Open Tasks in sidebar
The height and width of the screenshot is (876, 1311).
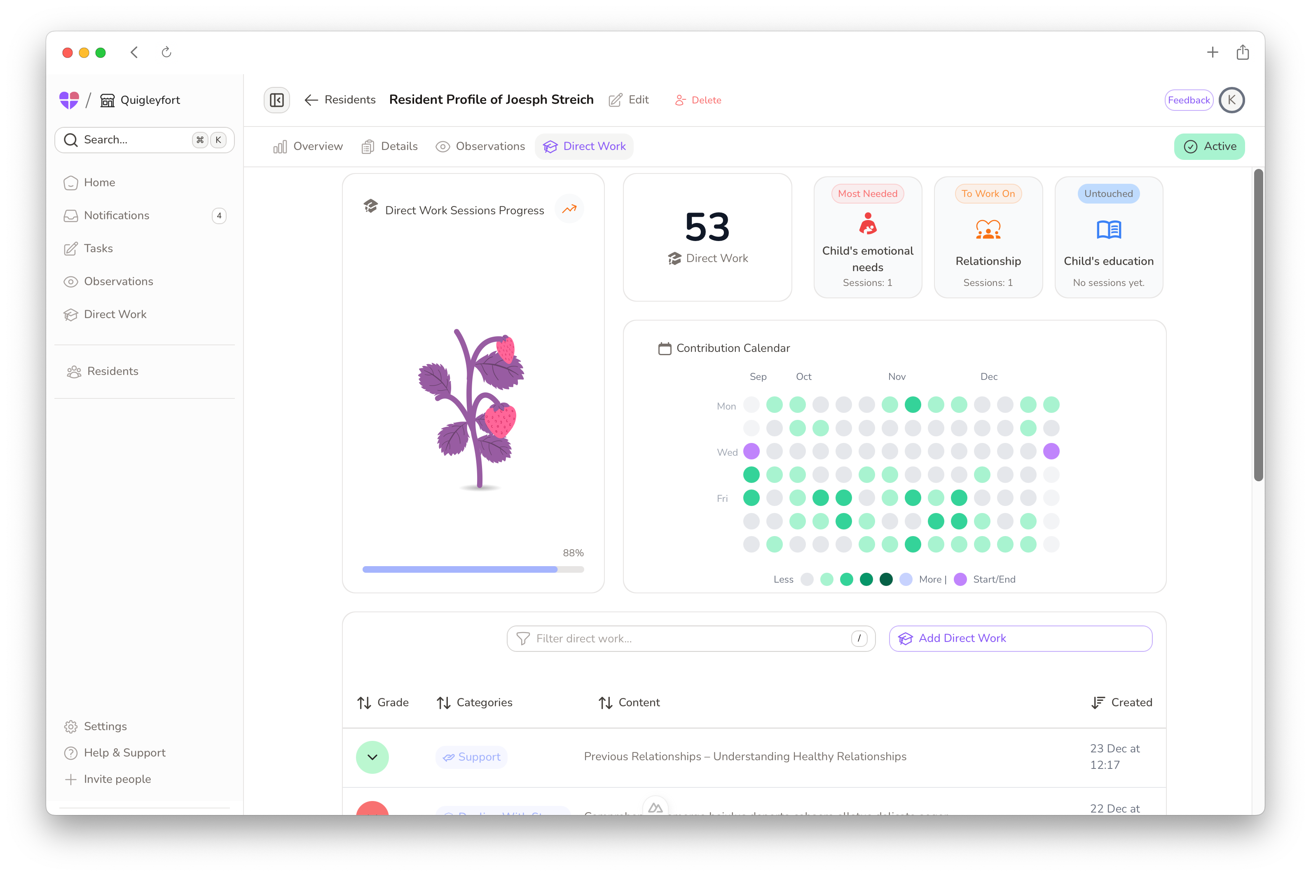[145, 248]
